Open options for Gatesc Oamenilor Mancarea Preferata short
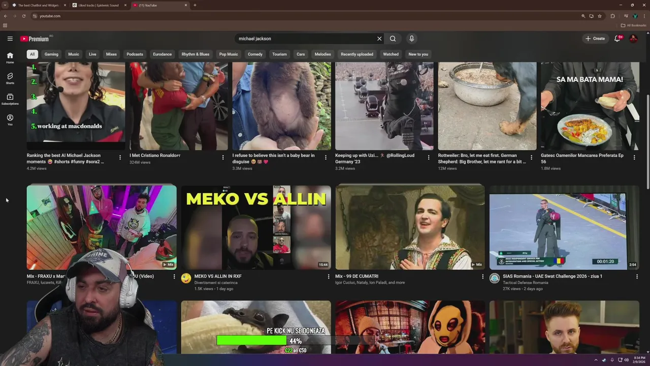The image size is (650, 366). [634, 158]
